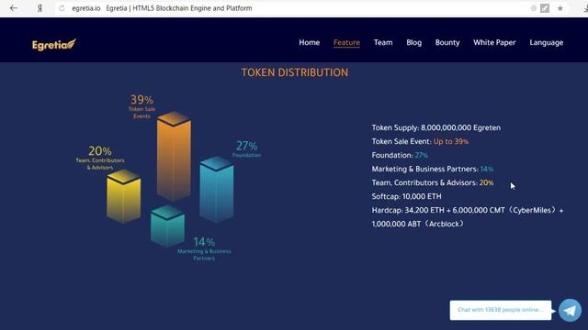Open the Telegram chat icon

pyautogui.click(x=570, y=310)
